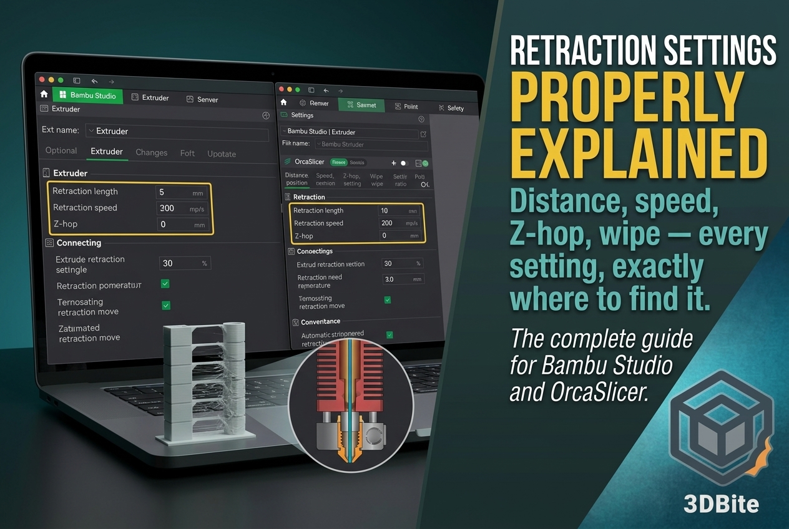Open the Ext name Extruder dropdown
Viewport: 789px width, 529px height.
pyautogui.click(x=177, y=132)
